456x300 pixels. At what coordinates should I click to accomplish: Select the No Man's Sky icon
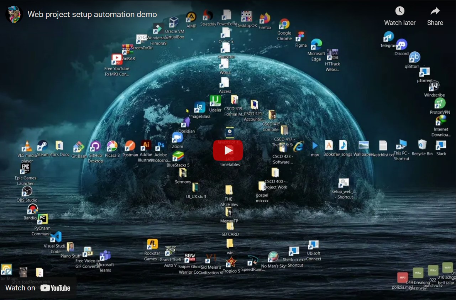point(273,257)
